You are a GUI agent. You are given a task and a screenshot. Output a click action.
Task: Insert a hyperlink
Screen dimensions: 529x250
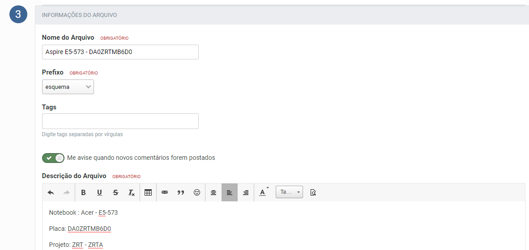pos(165,192)
